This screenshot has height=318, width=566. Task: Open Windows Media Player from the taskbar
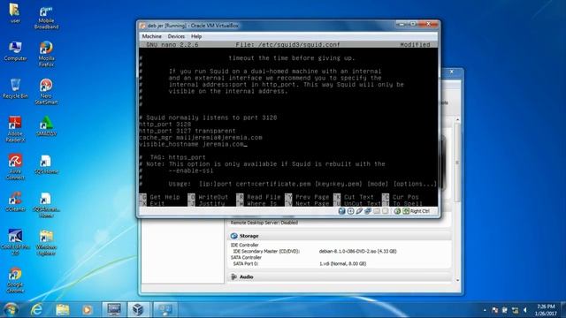[87, 309]
